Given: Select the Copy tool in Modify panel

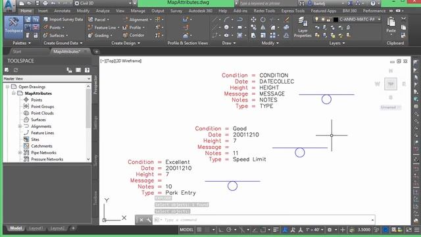Looking at the screenshot, I should pos(253,28).
